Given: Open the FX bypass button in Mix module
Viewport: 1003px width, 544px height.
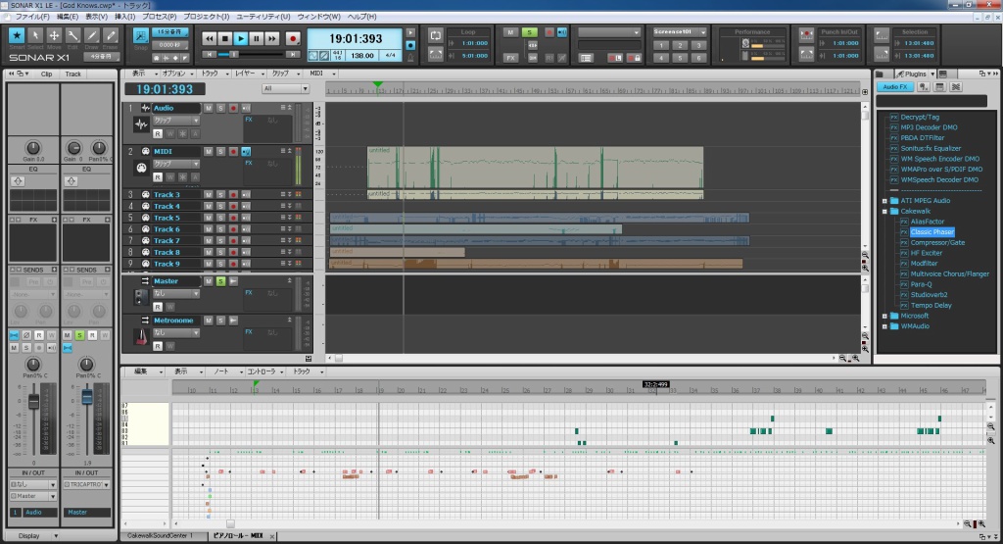Looking at the screenshot, I should point(510,58).
